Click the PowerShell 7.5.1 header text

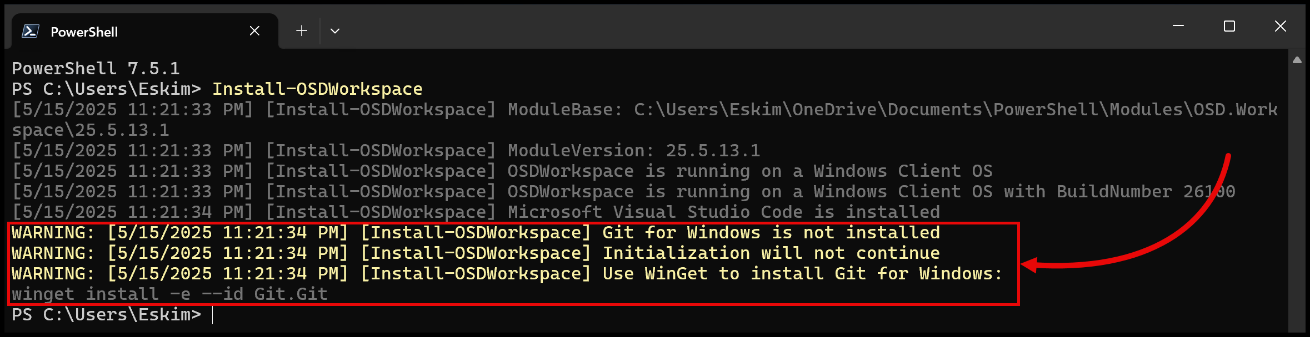click(x=94, y=68)
